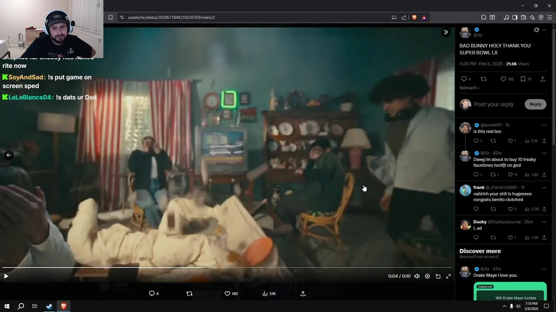Screen dimensions: 556x312
Task: Open Brave VPN shield icon
Action: tap(541, 17)
